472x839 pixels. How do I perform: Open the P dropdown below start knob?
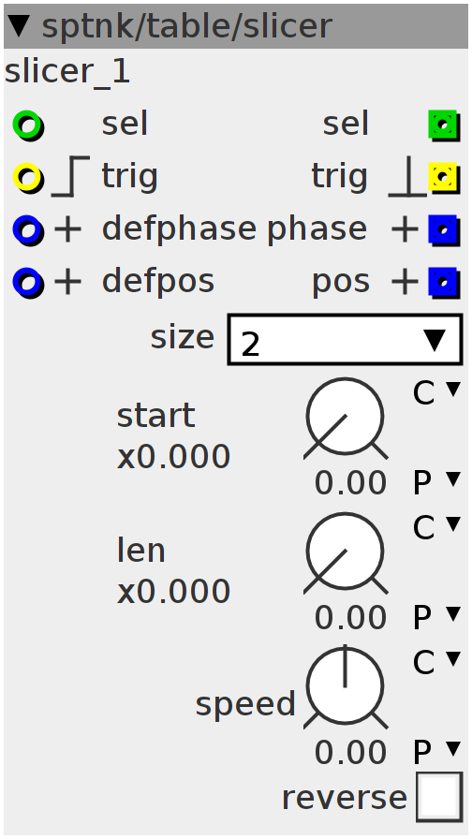(x=436, y=482)
